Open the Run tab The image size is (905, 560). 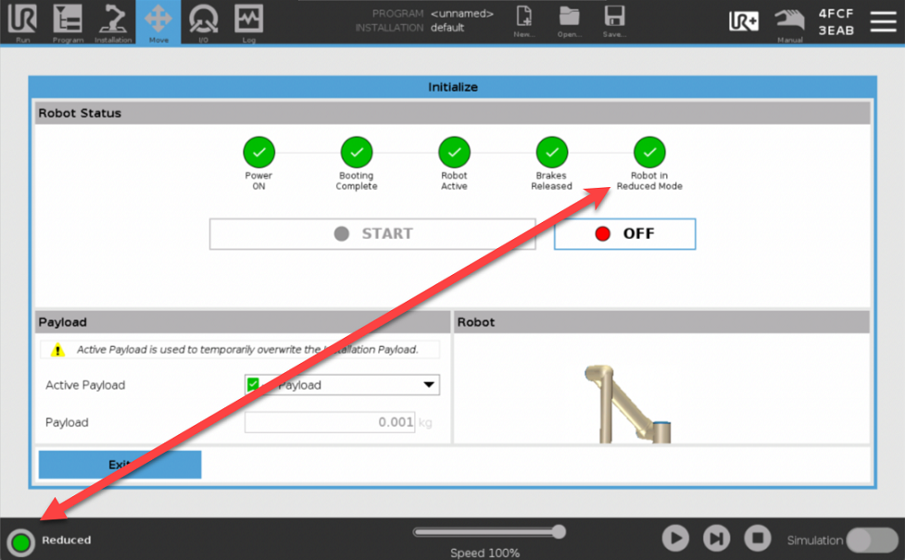22,22
